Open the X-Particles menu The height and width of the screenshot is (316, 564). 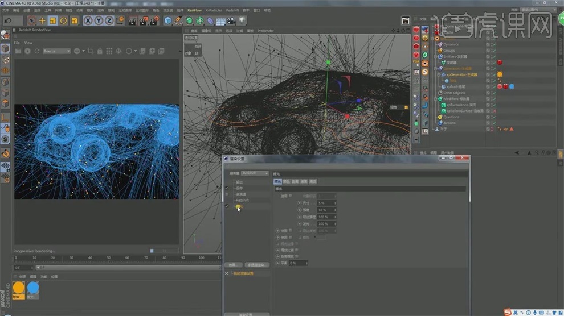point(214,10)
